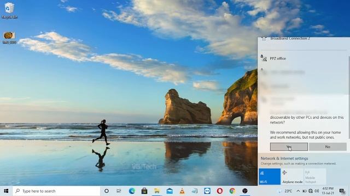Select the PPZ office Wi-Fi network
350x196 pixels.
[304, 58]
